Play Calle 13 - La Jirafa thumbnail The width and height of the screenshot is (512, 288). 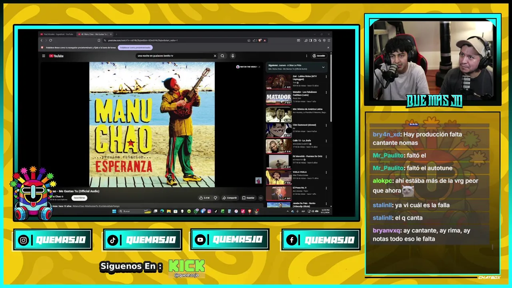[x=278, y=146]
